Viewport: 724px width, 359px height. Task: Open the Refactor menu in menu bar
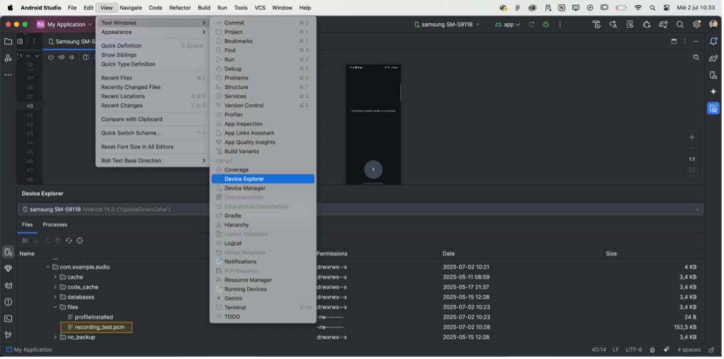pos(180,8)
